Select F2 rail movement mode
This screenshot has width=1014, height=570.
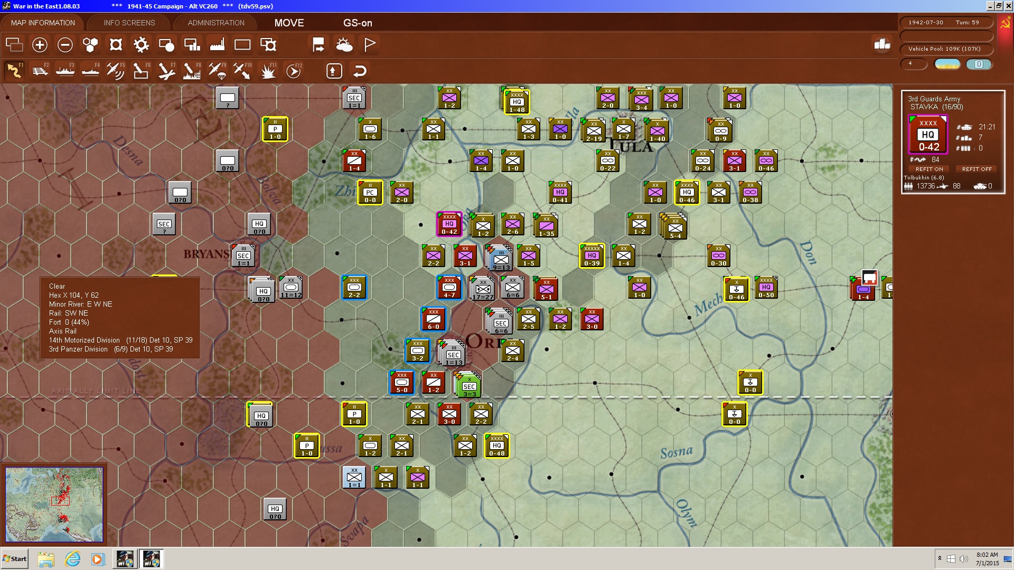(40, 70)
